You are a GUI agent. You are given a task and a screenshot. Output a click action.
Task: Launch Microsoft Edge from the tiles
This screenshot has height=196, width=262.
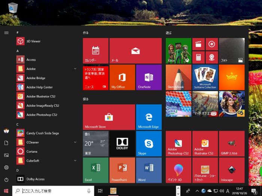(149, 117)
